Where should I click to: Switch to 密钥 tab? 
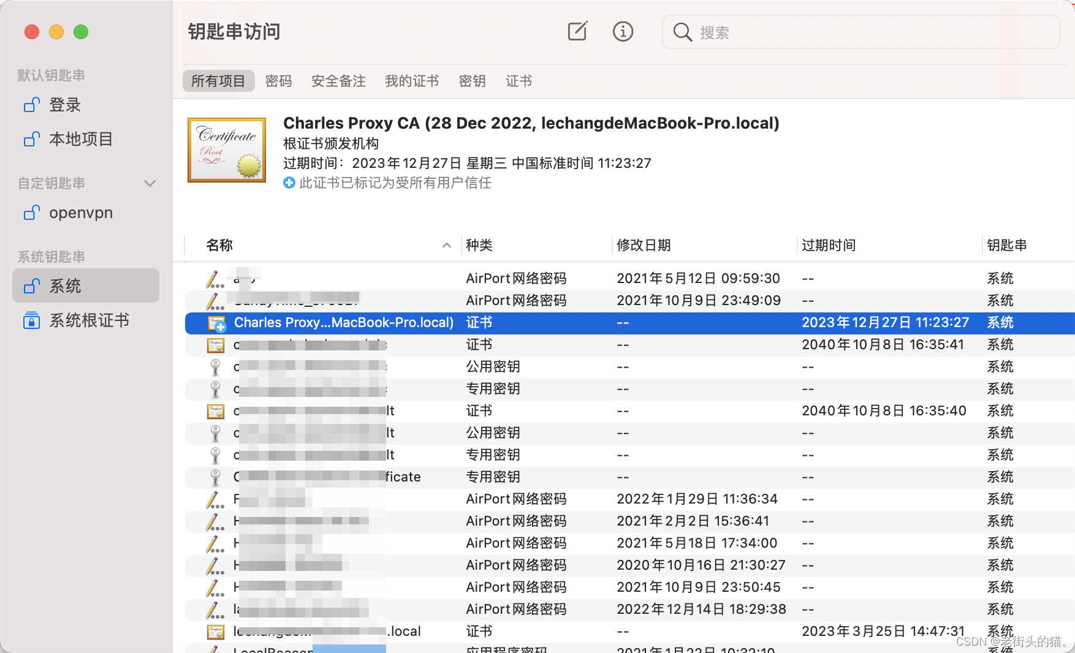pyautogui.click(x=472, y=81)
